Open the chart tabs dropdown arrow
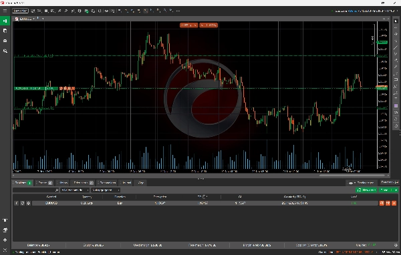Viewport: 401px width, 255px height. click(x=43, y=19)
